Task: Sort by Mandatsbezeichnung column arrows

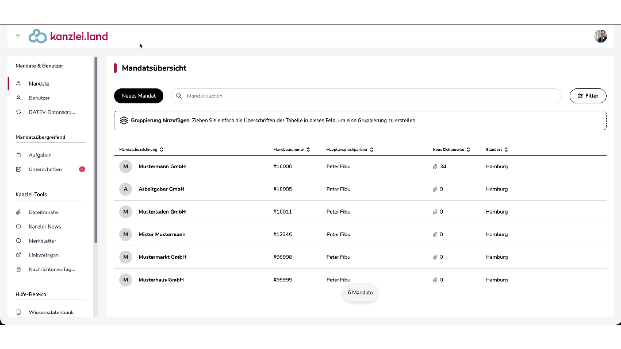Action: pos(162,150)
